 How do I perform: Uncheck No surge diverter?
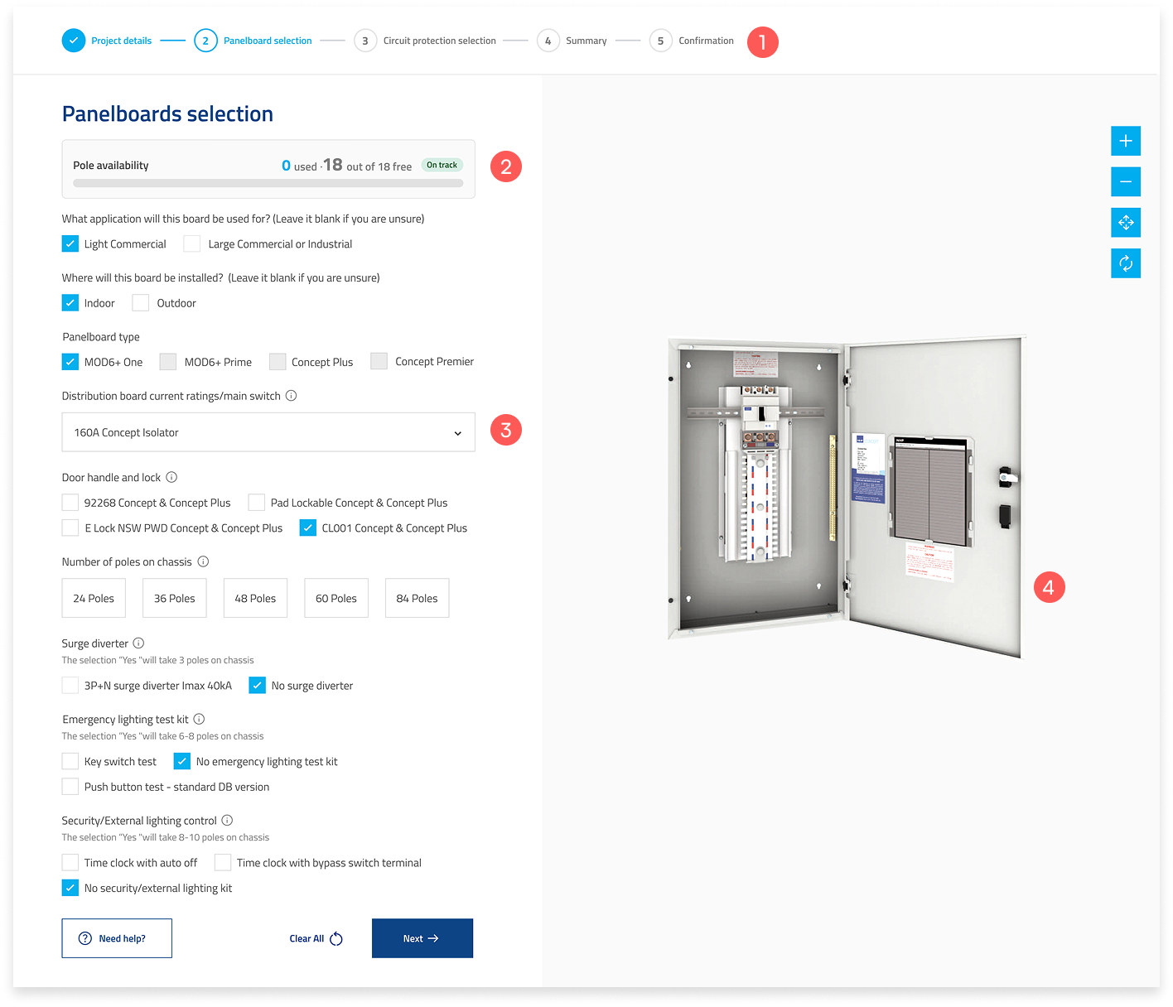click(258, 685)
